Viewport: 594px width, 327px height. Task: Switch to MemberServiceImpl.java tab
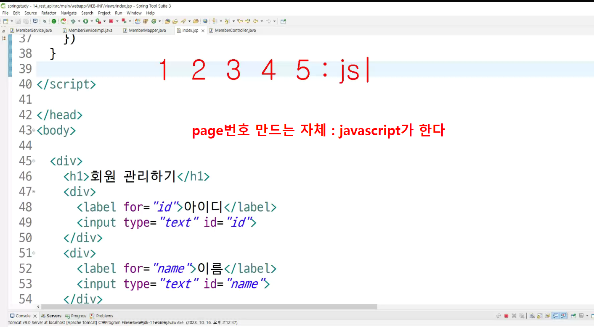[x=87, y=30]
